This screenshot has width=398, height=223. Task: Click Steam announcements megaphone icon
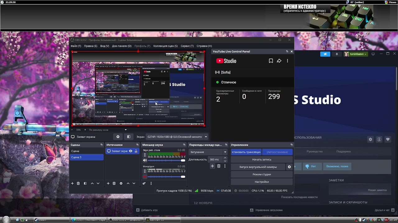(325, 54)
